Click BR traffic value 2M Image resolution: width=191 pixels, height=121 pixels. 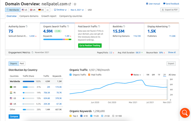[x=48, y=87]
